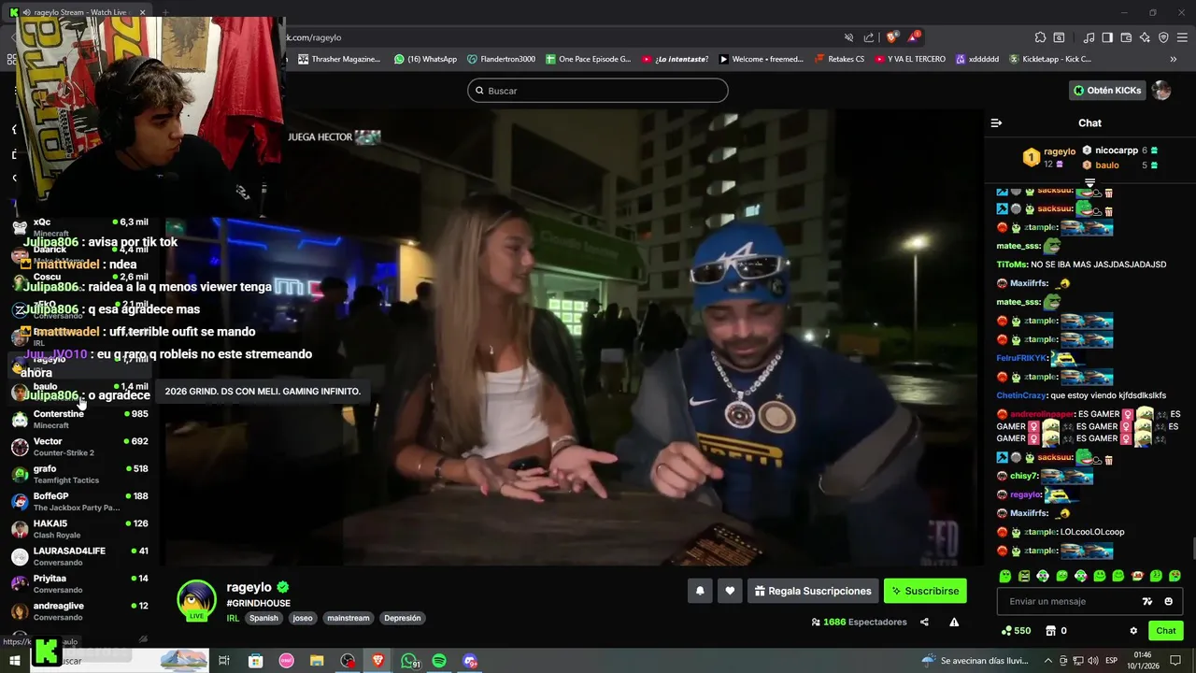This screenshot has width=1196, height=673.
Task: Open the IRL category link
Action: pyautogui.click(x=233, y=618)
